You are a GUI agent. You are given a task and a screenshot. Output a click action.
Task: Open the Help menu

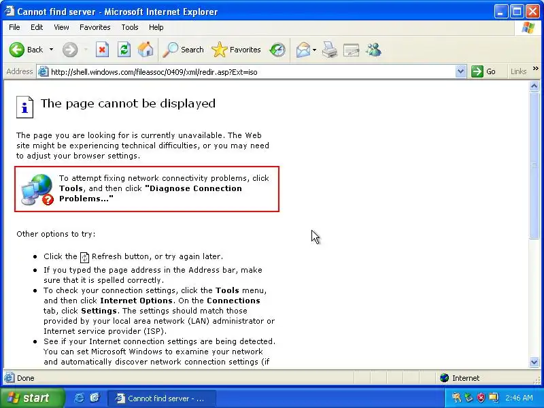(156, 27)
